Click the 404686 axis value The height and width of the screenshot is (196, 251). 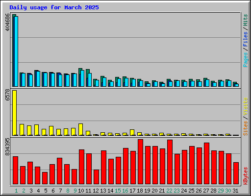[7, 22]
